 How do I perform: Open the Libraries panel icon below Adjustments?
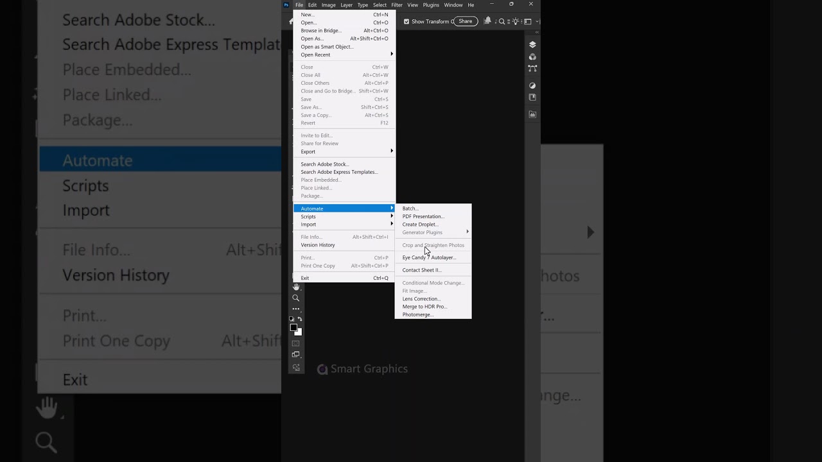click(x=532, y=98)
